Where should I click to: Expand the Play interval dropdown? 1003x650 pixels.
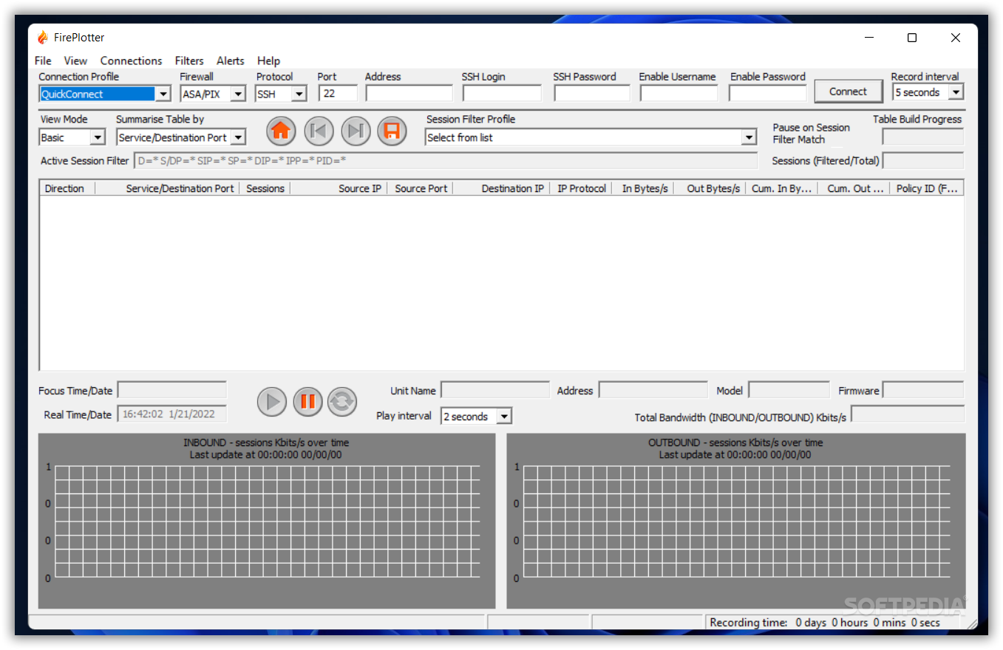504,417
